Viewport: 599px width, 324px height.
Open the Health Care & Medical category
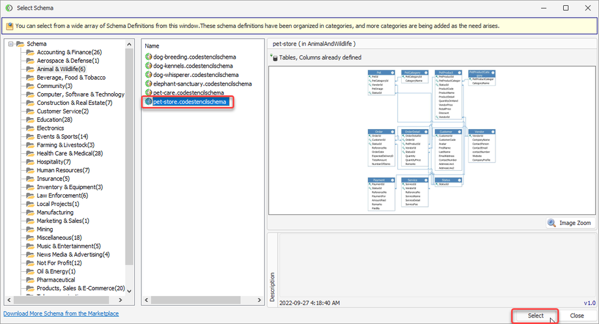coord(70,153)
